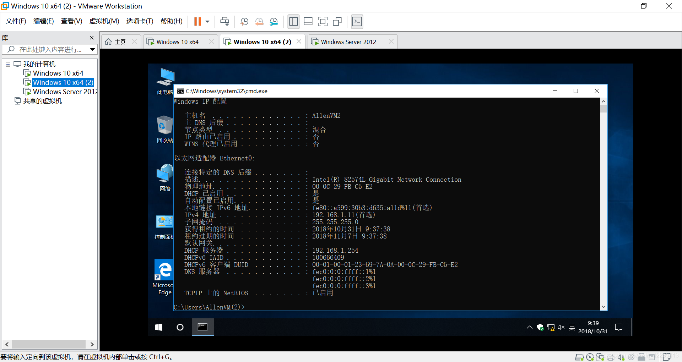This screenshot has width=682, height=362.
Task: Click the hard disk status icon
Action: tap(579, 357)
